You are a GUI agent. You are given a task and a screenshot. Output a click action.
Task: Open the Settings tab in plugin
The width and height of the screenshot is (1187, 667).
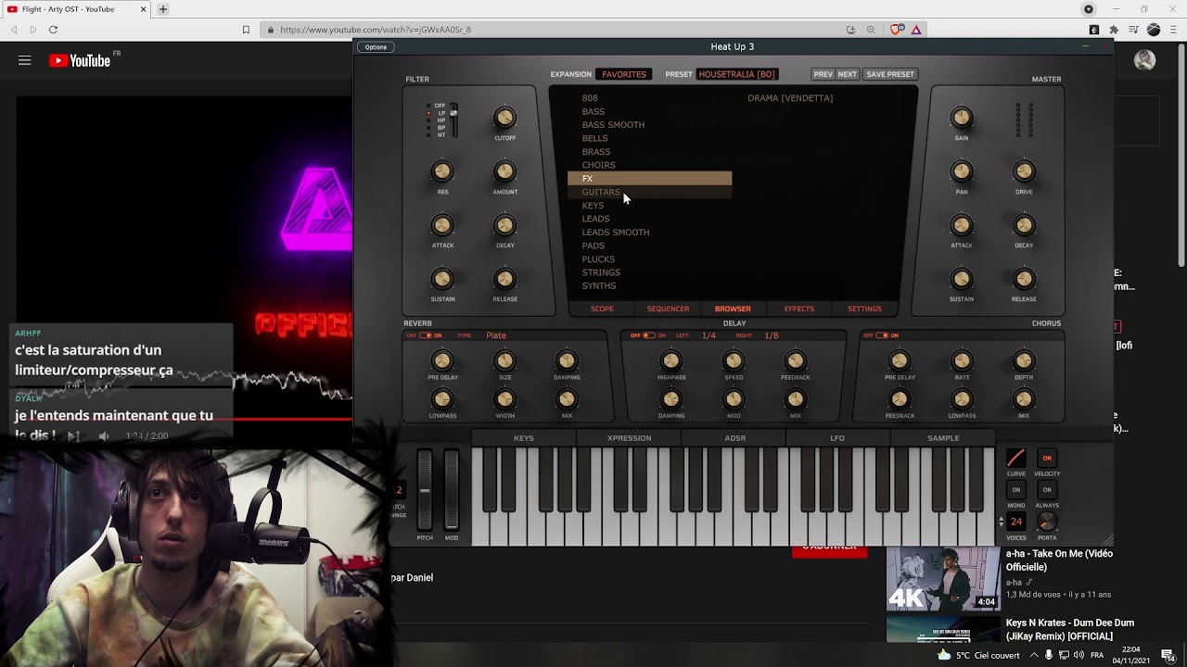pyautogui.click(x=864, y=308)
